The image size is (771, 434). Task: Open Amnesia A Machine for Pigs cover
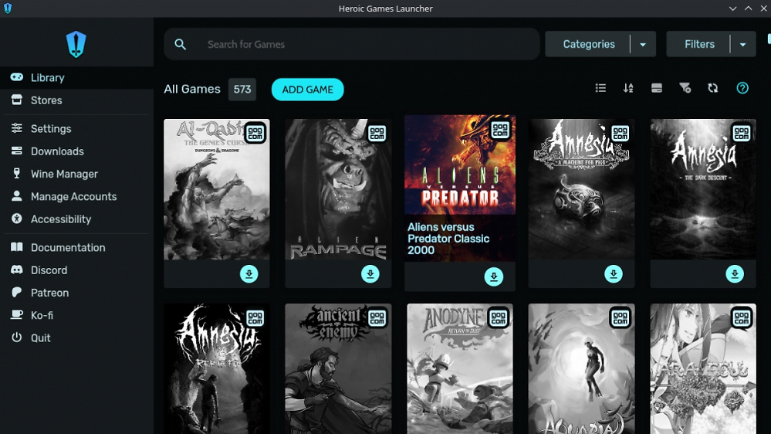[582, 189]
